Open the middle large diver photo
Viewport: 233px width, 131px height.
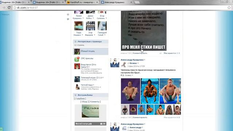150,91
